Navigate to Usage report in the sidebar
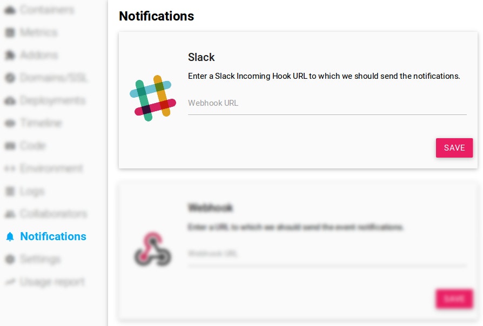483x326 pixels. coord(51,282)
